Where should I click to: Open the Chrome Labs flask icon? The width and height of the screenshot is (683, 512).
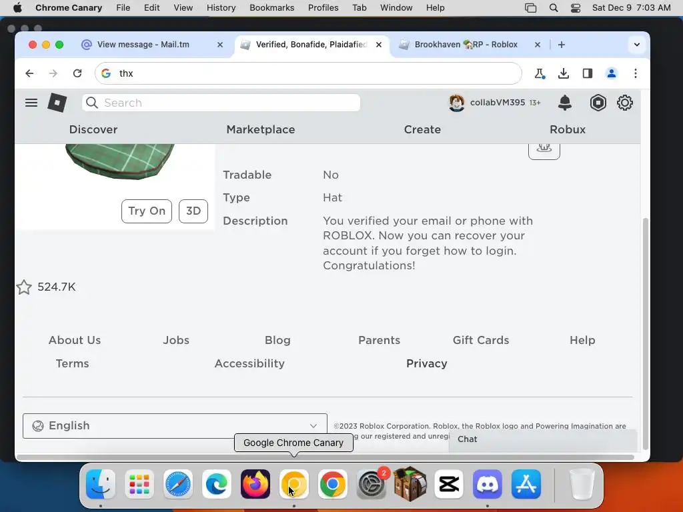(x=540, y=73)
